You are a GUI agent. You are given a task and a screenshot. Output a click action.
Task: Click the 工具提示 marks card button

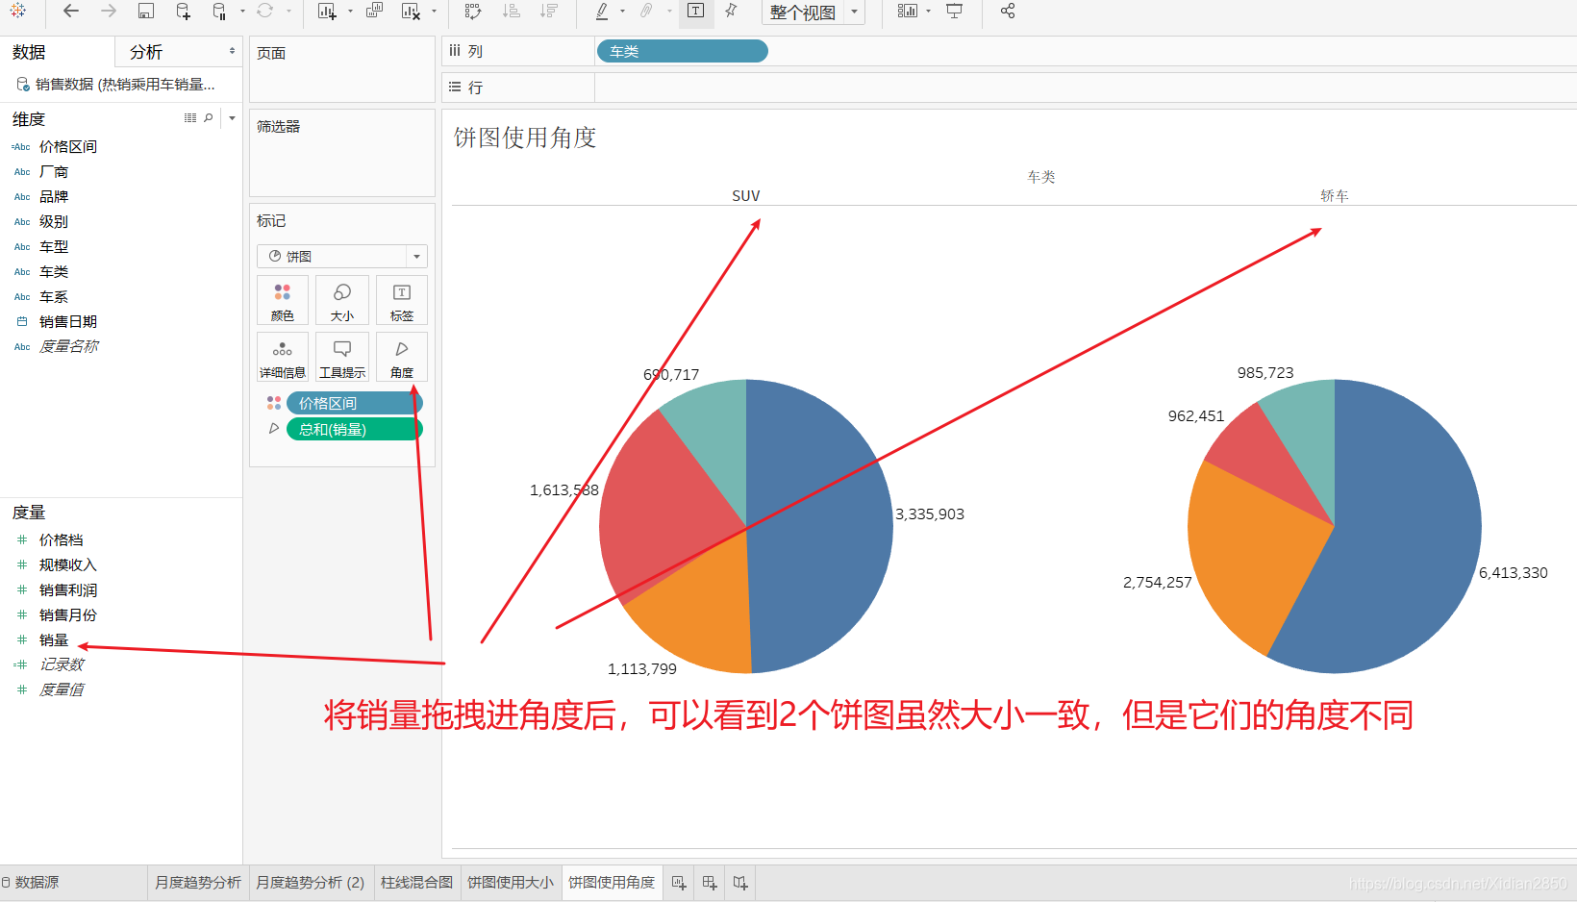pos(342,358)
